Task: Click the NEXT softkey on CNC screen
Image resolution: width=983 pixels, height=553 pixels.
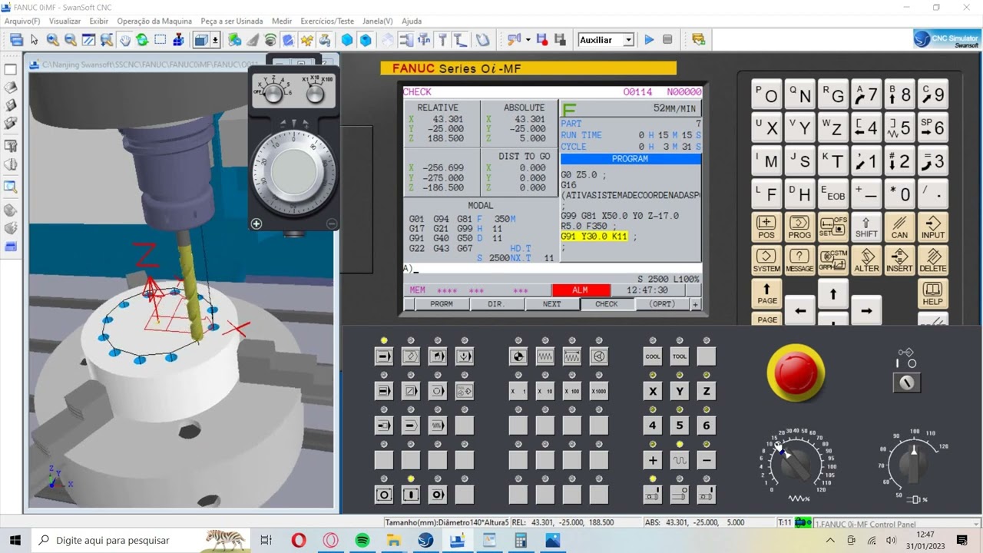Action: [551, 304]
